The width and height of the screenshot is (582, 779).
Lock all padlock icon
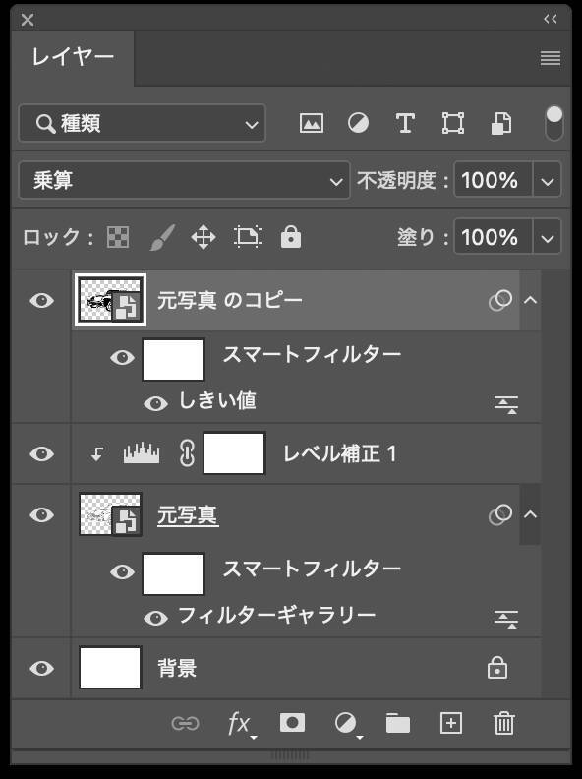(x=290, y=237)
